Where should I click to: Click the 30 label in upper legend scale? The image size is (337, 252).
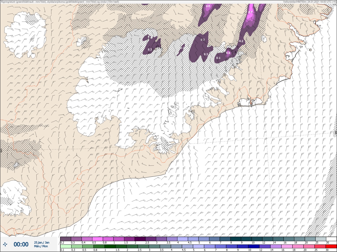[x=327, y=243]
